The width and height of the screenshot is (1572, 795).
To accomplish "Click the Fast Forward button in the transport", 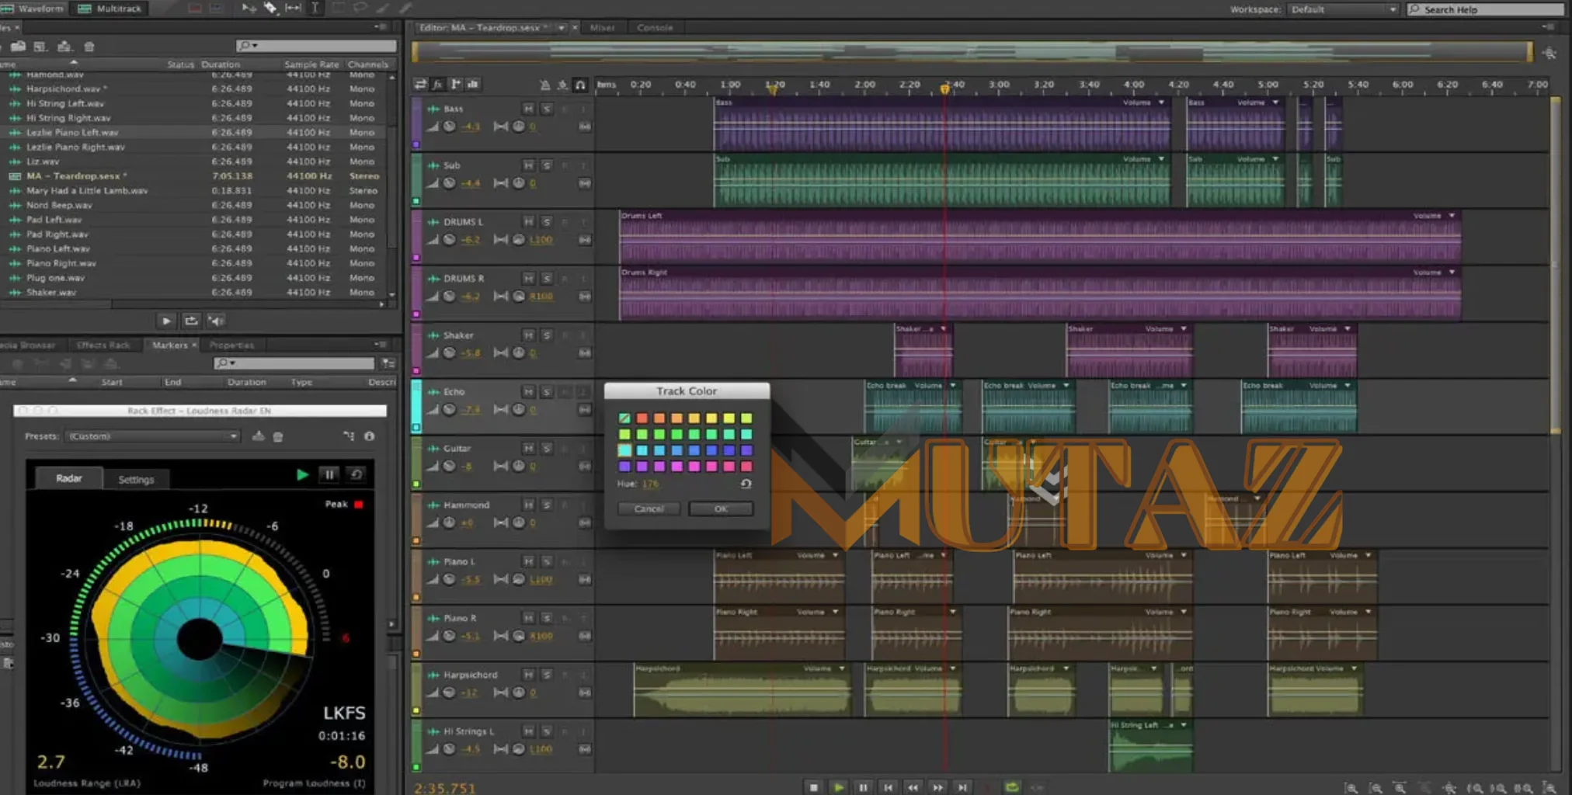I will tap(937, 787).
